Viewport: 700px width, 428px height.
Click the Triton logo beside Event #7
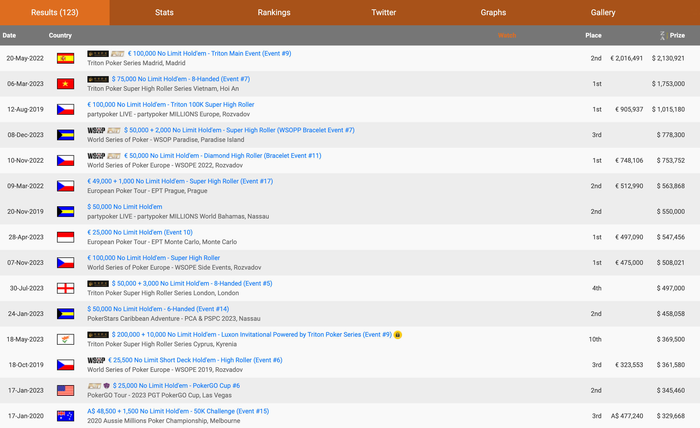98,79
